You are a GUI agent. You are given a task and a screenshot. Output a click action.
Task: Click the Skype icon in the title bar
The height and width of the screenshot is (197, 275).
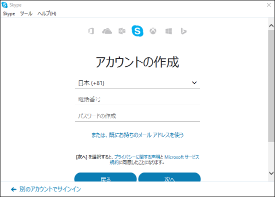(4, 5)
